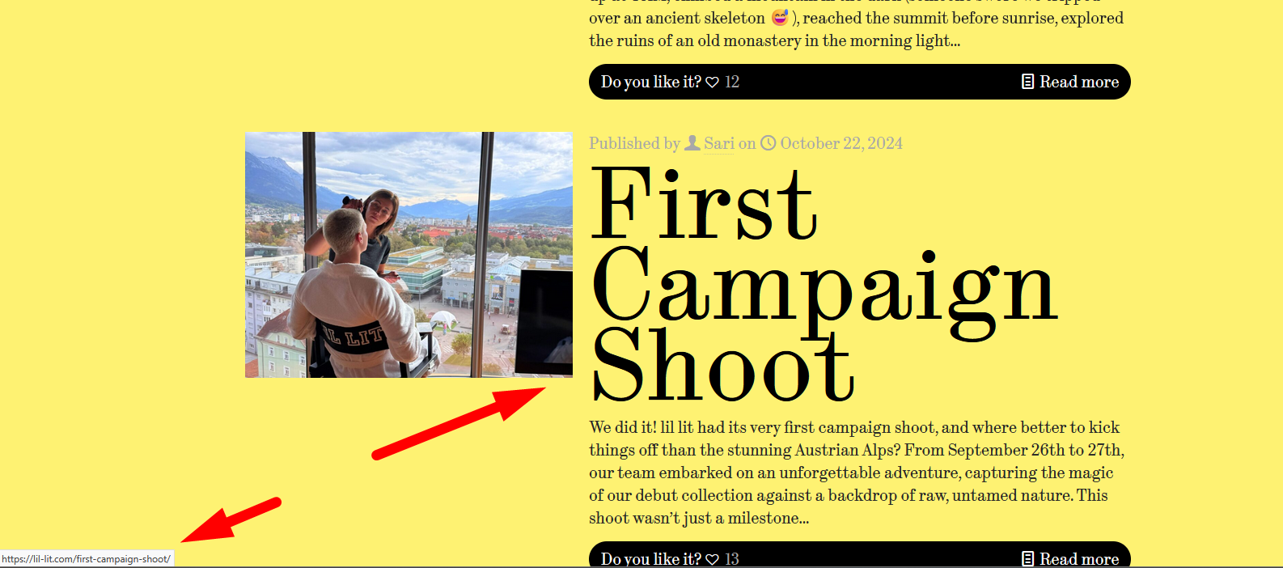Viewport: 1283px width, 568px height.
Task: Click the 'We did it!' excerpt paragraph
Action: [857, 473]
